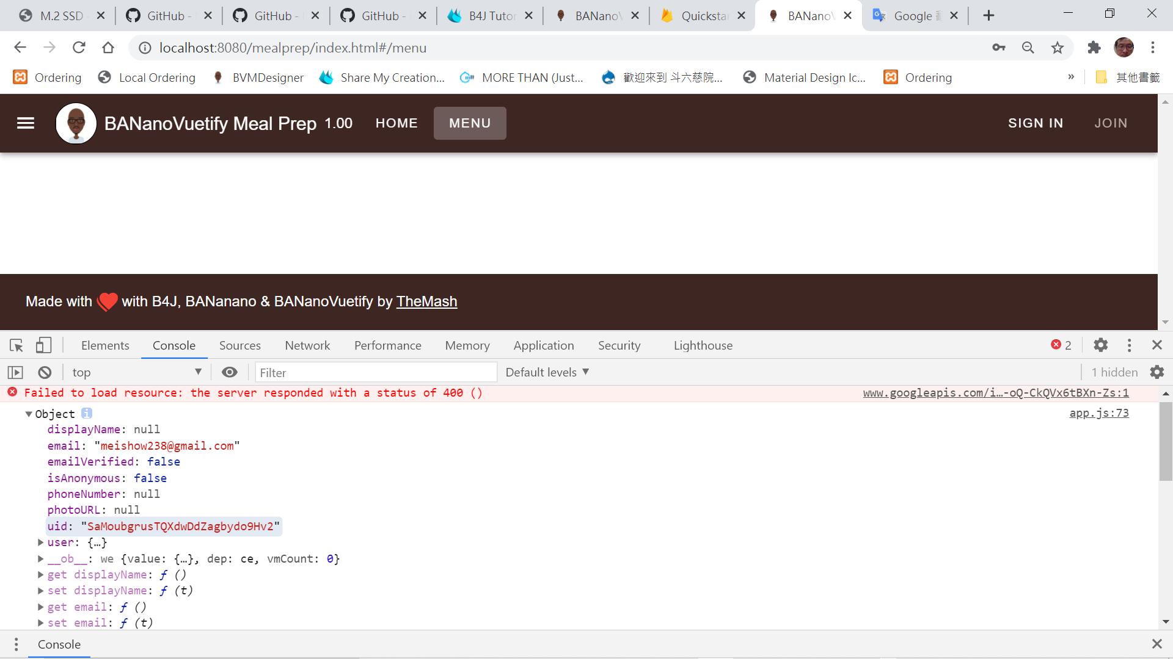Open the top context dropdown
Screen dimensions: 1173x659
pos(137,372)
